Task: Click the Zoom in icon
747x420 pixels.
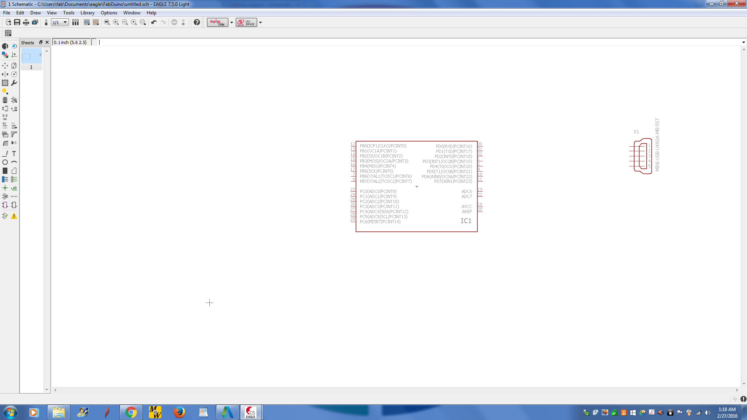Action: [x=116, y=22]
